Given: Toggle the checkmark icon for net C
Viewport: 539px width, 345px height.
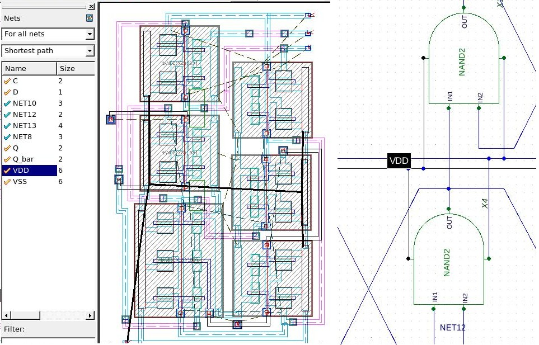Looking at the screenshot, I should point(7,81).
